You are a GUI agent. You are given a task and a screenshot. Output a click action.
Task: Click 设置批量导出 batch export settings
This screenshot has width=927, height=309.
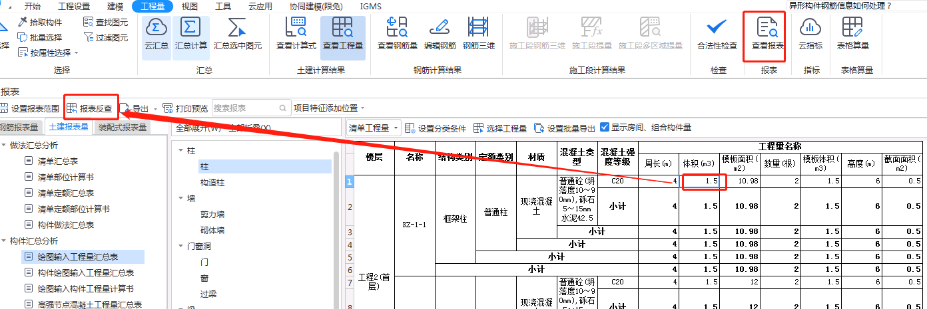coord(565,128)
